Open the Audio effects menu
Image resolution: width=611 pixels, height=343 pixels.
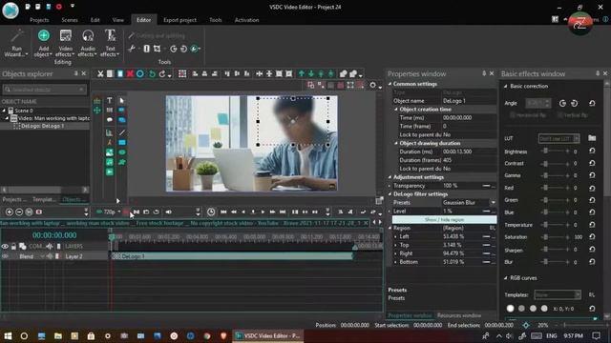coord(88,43)
